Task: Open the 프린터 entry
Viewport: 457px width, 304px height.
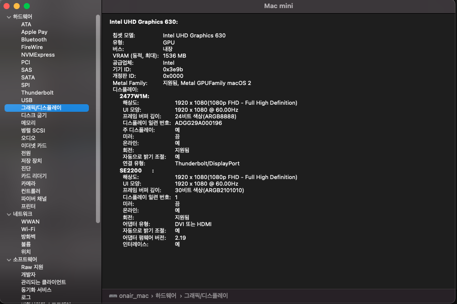Action: [28, 206]
